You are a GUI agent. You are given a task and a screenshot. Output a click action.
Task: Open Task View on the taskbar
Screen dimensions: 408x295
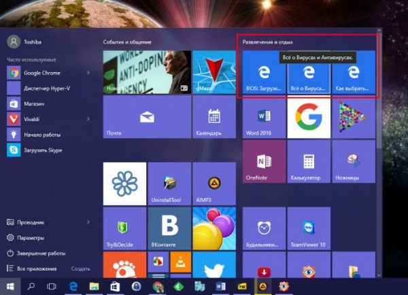click(x=51, y=286)
